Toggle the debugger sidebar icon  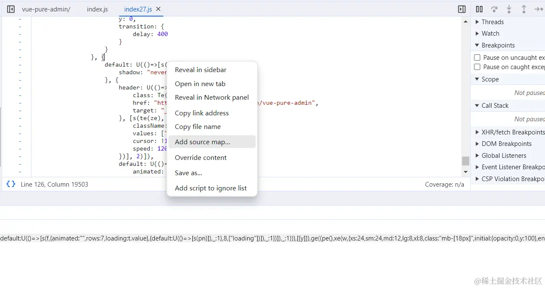point(462,9)
